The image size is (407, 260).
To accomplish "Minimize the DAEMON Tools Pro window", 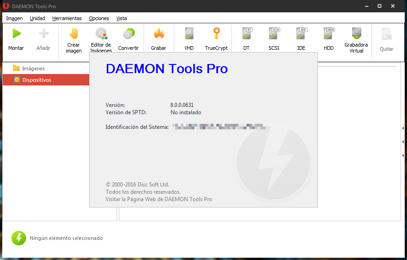I will [x=367, y=6].
